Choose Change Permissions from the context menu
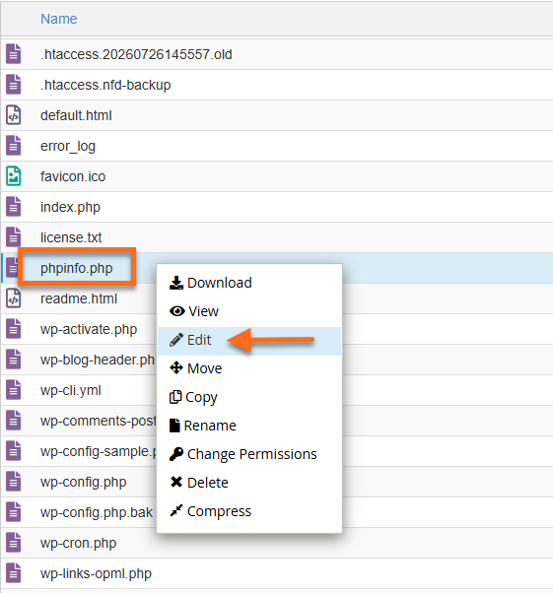Screen dimensions: 553x593 point(249,454)
